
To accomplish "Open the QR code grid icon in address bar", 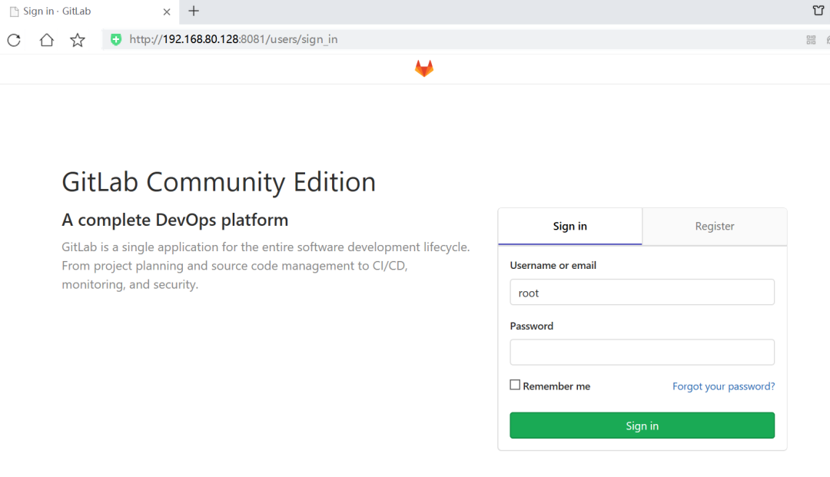I will [811, 40].
